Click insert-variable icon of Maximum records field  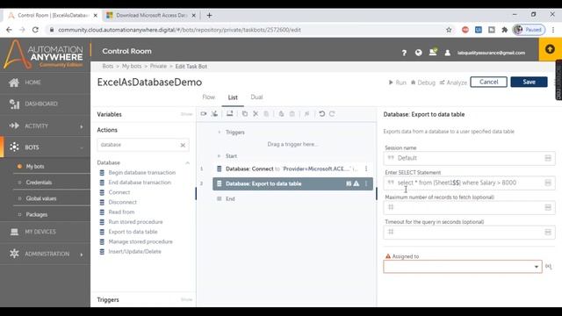(548, 207)
